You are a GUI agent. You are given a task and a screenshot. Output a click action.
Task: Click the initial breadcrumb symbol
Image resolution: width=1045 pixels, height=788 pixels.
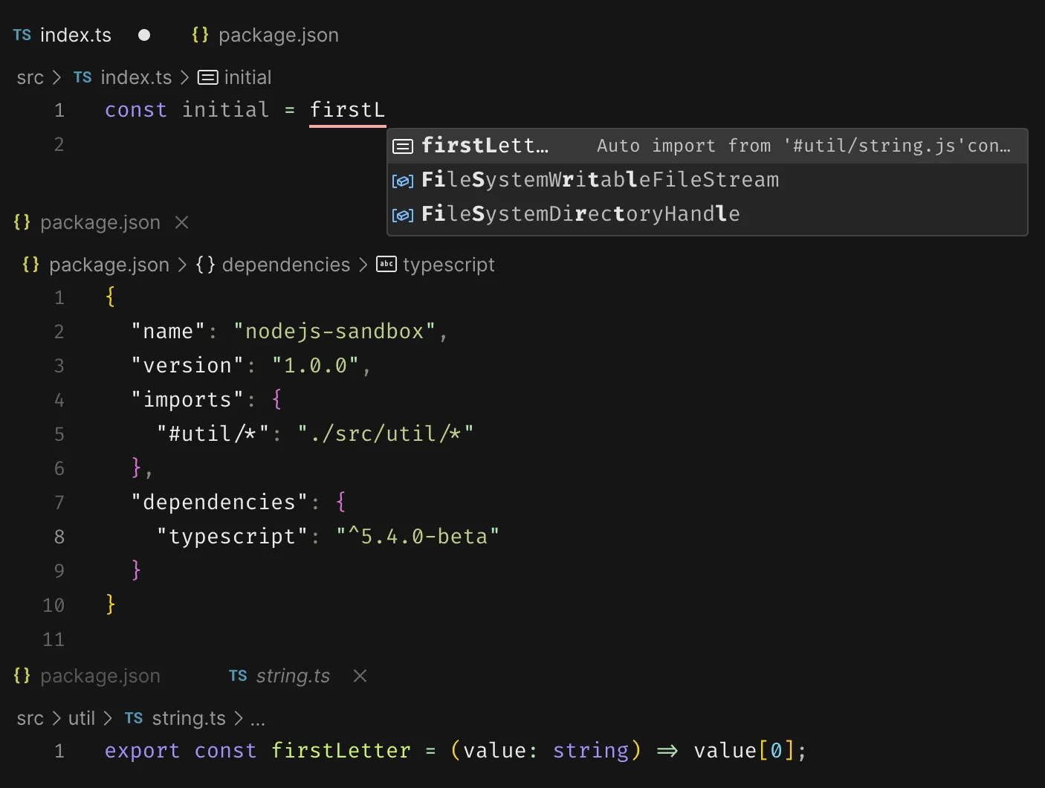(x=247, y=77)
